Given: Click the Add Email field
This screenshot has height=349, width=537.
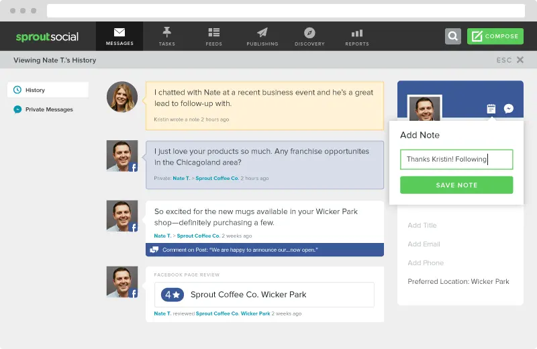Looking at the screenshot, I should (424, 244).
